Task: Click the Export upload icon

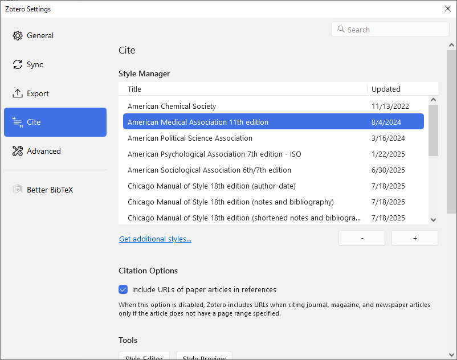Action: (18, 93)
